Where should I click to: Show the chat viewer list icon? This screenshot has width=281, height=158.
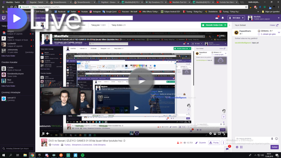(x=241, y=147)
